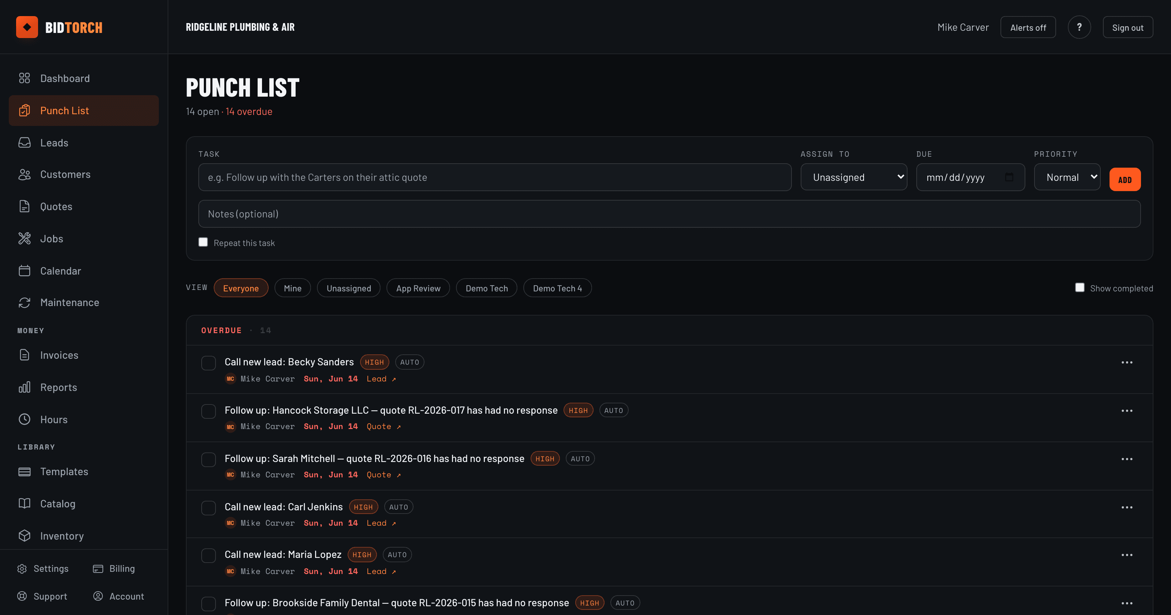The width and height of the screenshot is (1171, 615).
Task: Open date picker calendar icon in Due field
Action: 1009,177
